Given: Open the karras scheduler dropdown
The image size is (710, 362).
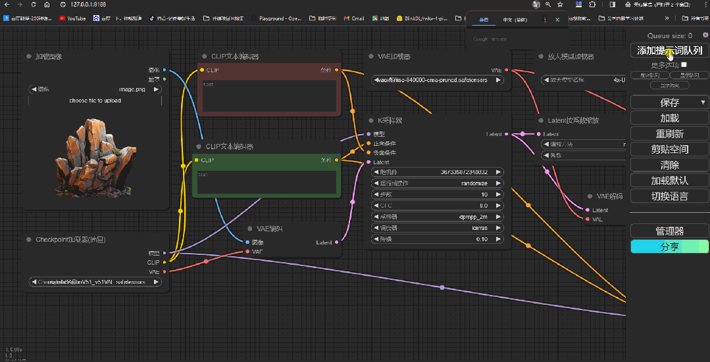Looking at the screenshot, I should 437,228.
